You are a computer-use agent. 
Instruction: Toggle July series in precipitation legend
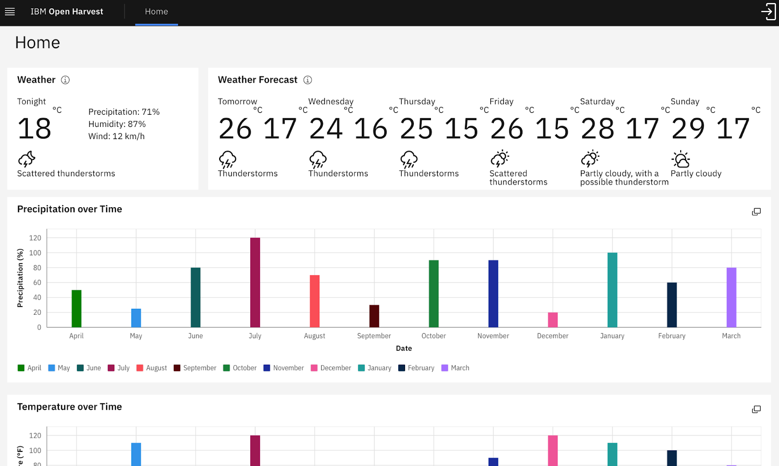(119, 368)
